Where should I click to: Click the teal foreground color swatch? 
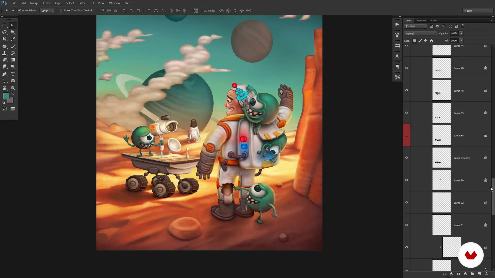point(5,95)
